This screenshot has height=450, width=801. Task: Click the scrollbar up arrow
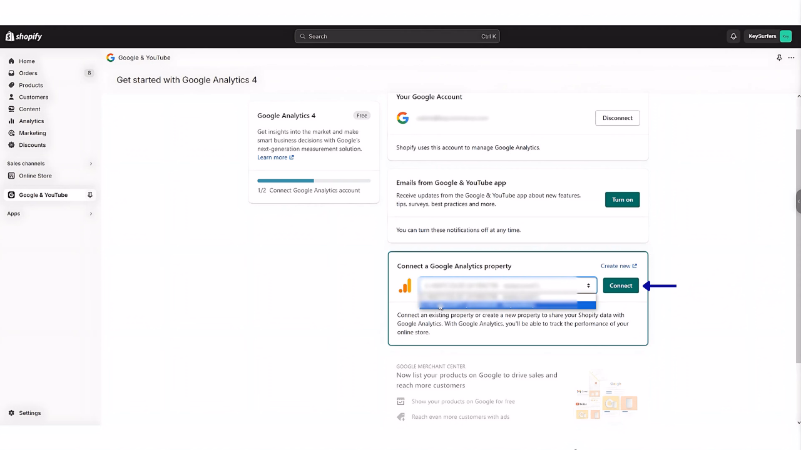[x=798, y=97]
